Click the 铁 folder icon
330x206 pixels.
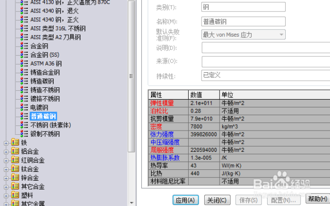(x=15, y=142)
